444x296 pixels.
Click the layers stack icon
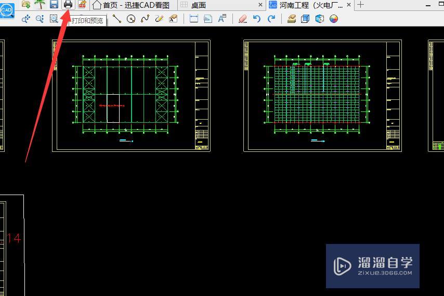pyautogui.click(x=291, y=19)
